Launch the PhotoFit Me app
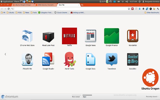Viewport: 160px width, 100px height. coord(27,59)
